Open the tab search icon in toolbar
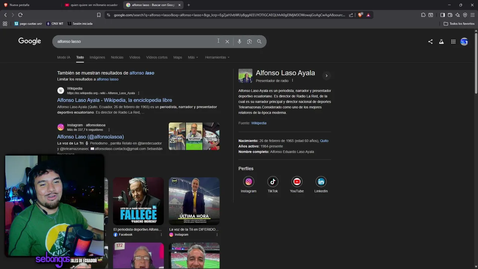This screenshot has width=478, height=269. (431, 15)
